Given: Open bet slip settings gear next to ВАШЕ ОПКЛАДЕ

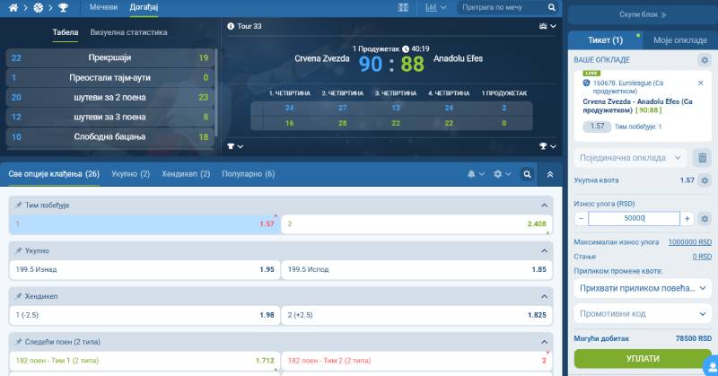Looking at the screenshot, I should point(705,60).
